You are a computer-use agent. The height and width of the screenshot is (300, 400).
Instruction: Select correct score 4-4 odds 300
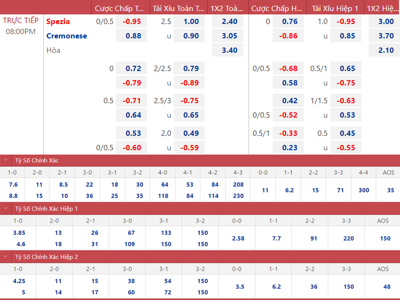[363, 190]
